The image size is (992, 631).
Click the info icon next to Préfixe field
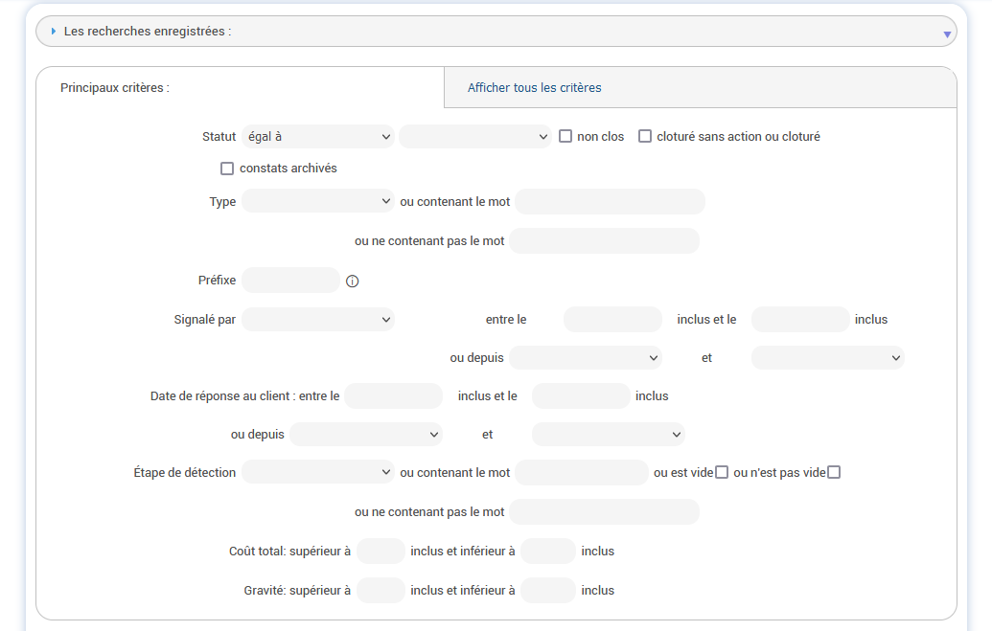(x=352, y=281)
